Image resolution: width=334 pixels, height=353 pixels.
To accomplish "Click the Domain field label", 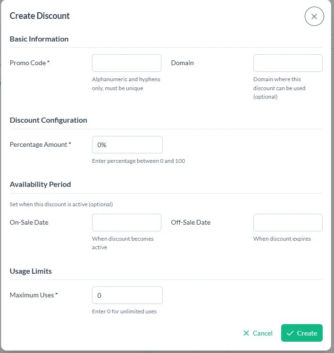I will [x=182, y=63].
